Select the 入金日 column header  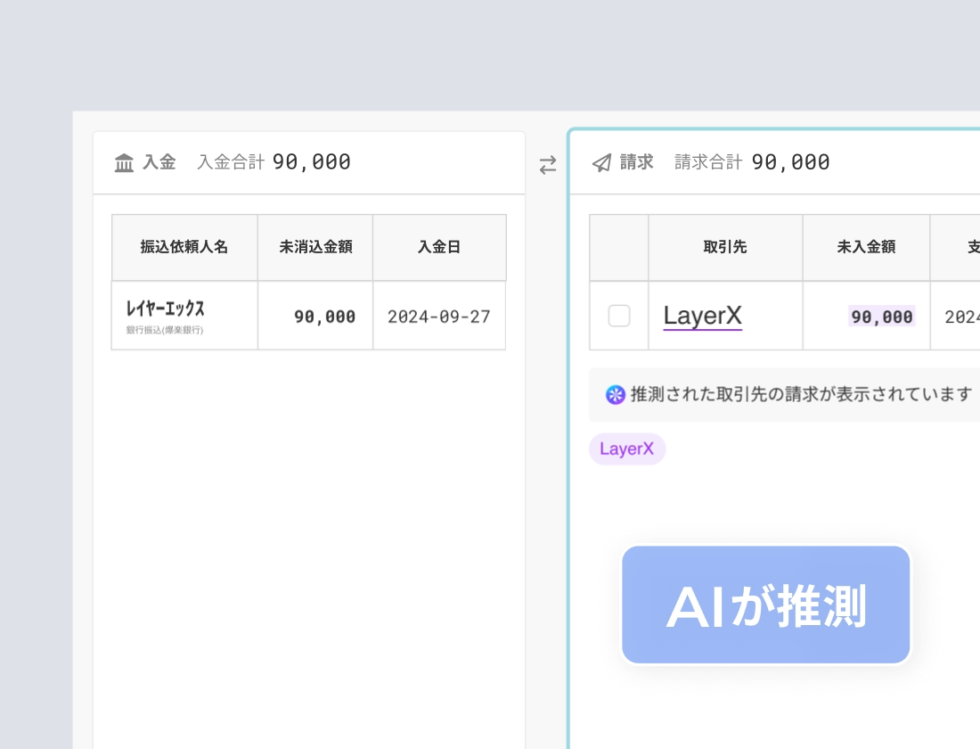coord(438,247)
